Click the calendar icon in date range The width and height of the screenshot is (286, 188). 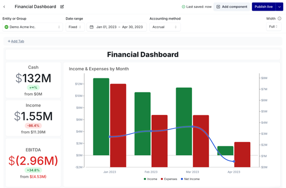tap(92, 27)
